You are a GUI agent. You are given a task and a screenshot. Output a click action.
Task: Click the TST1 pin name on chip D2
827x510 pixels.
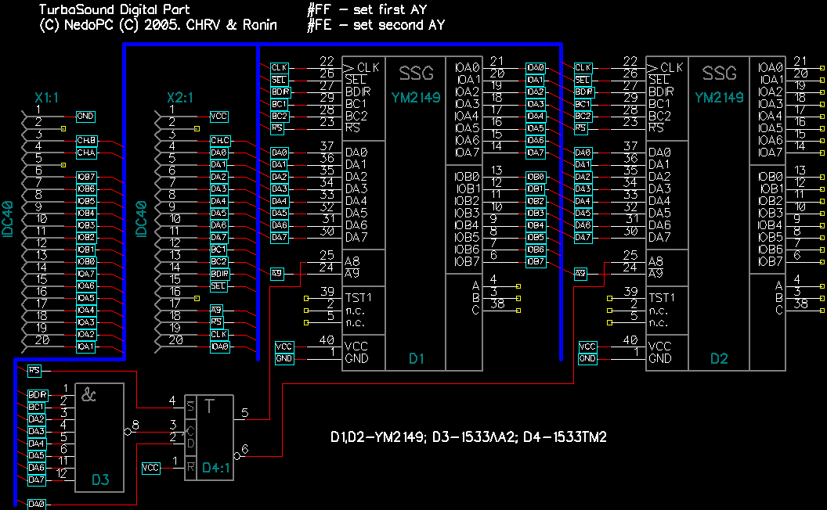(x=662, y=298)
